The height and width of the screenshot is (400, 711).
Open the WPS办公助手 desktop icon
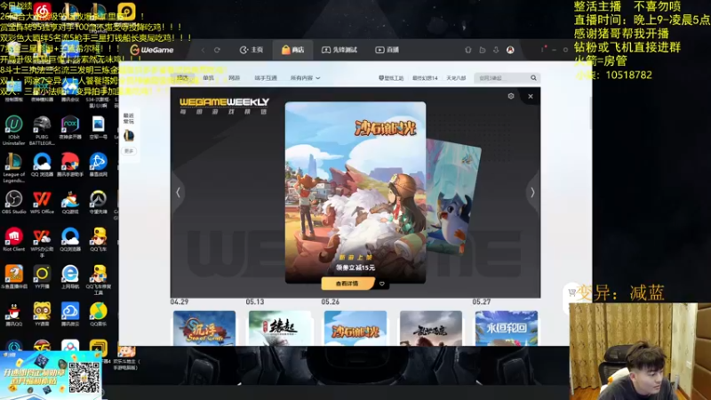pos(42,242)
